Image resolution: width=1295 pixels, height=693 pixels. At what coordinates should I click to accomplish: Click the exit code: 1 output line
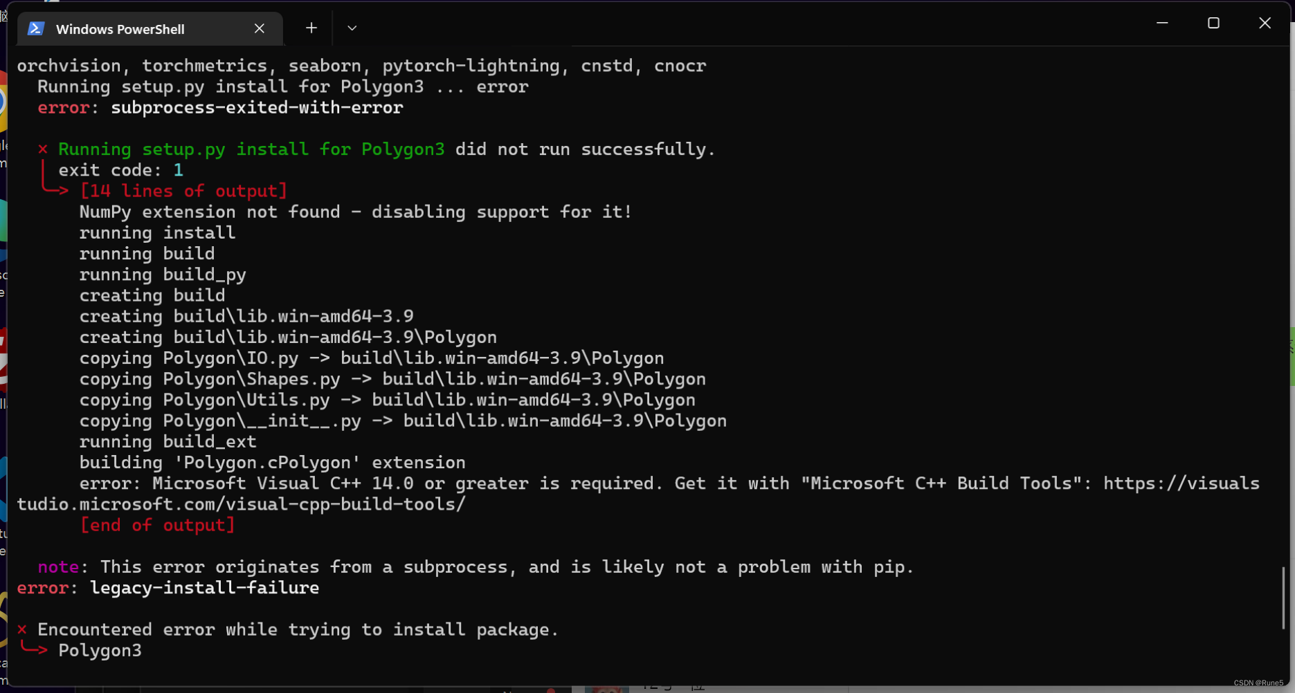coord(120,169)
